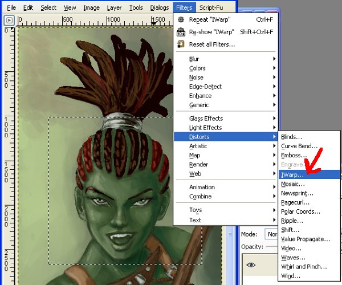
Task: Expand the Blur submenu
Action: [226, 59]
